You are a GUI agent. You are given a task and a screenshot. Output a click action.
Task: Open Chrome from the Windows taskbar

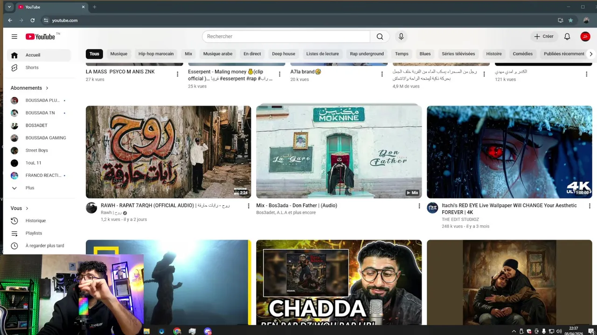[x=177, y=331]
